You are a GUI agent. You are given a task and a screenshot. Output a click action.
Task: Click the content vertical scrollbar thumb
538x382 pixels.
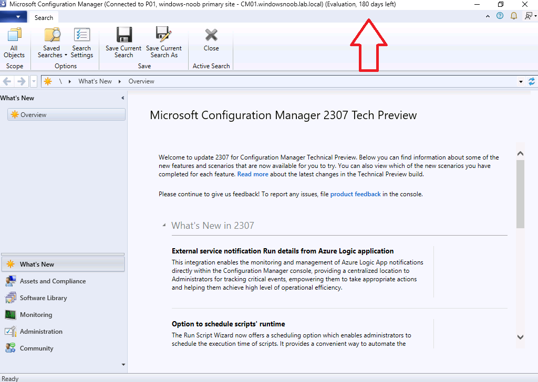click(520, 194)
